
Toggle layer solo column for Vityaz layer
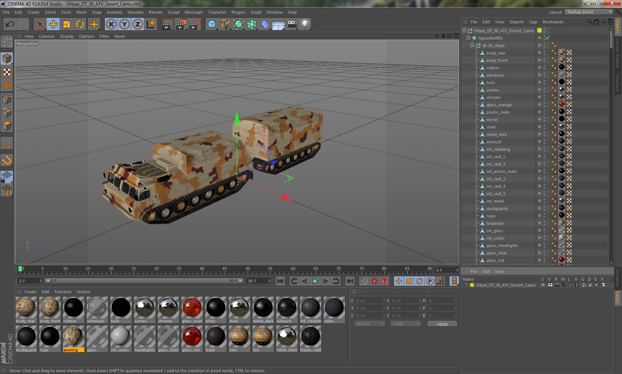[543, 285]
